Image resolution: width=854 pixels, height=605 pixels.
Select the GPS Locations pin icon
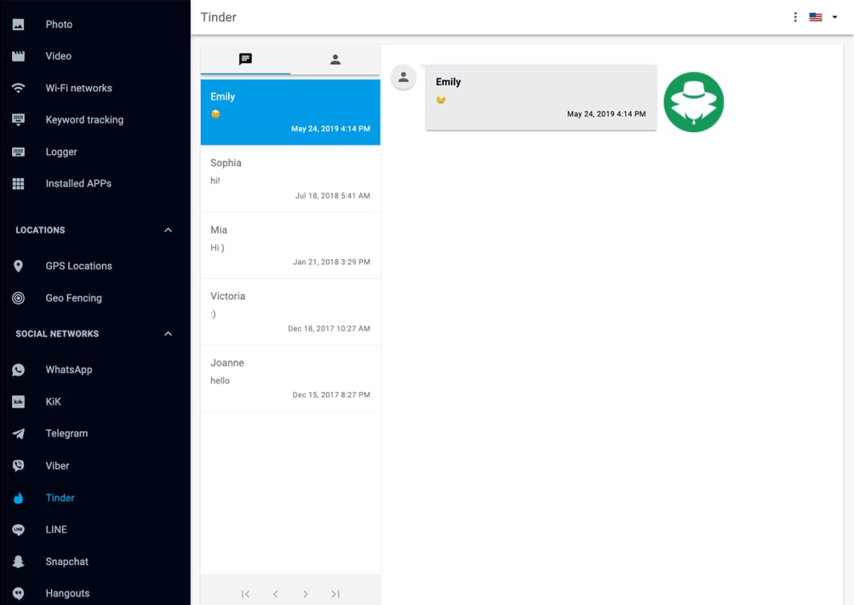coord(18,266)
